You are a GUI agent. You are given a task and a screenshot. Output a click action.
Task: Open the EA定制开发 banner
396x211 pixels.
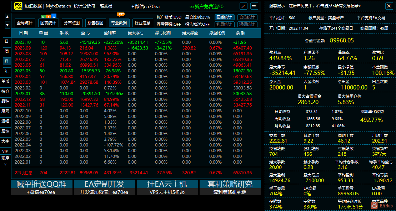(104, 184)
